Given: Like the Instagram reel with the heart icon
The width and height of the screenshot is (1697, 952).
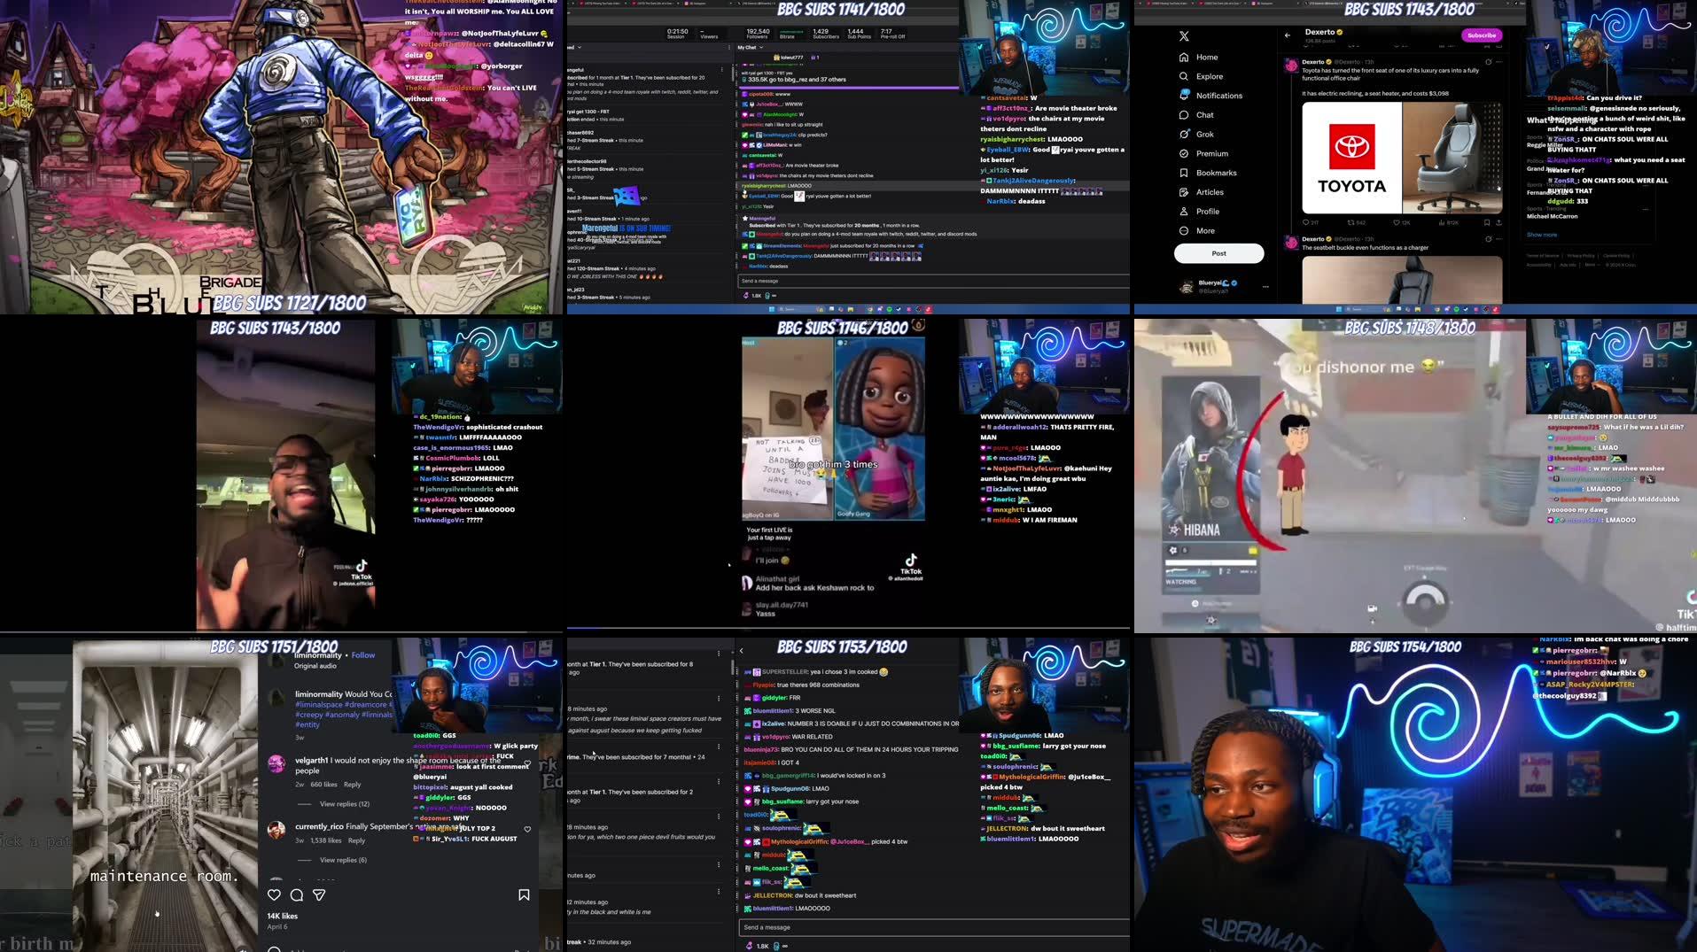Looking at the screenshot, I should [274, 894].
